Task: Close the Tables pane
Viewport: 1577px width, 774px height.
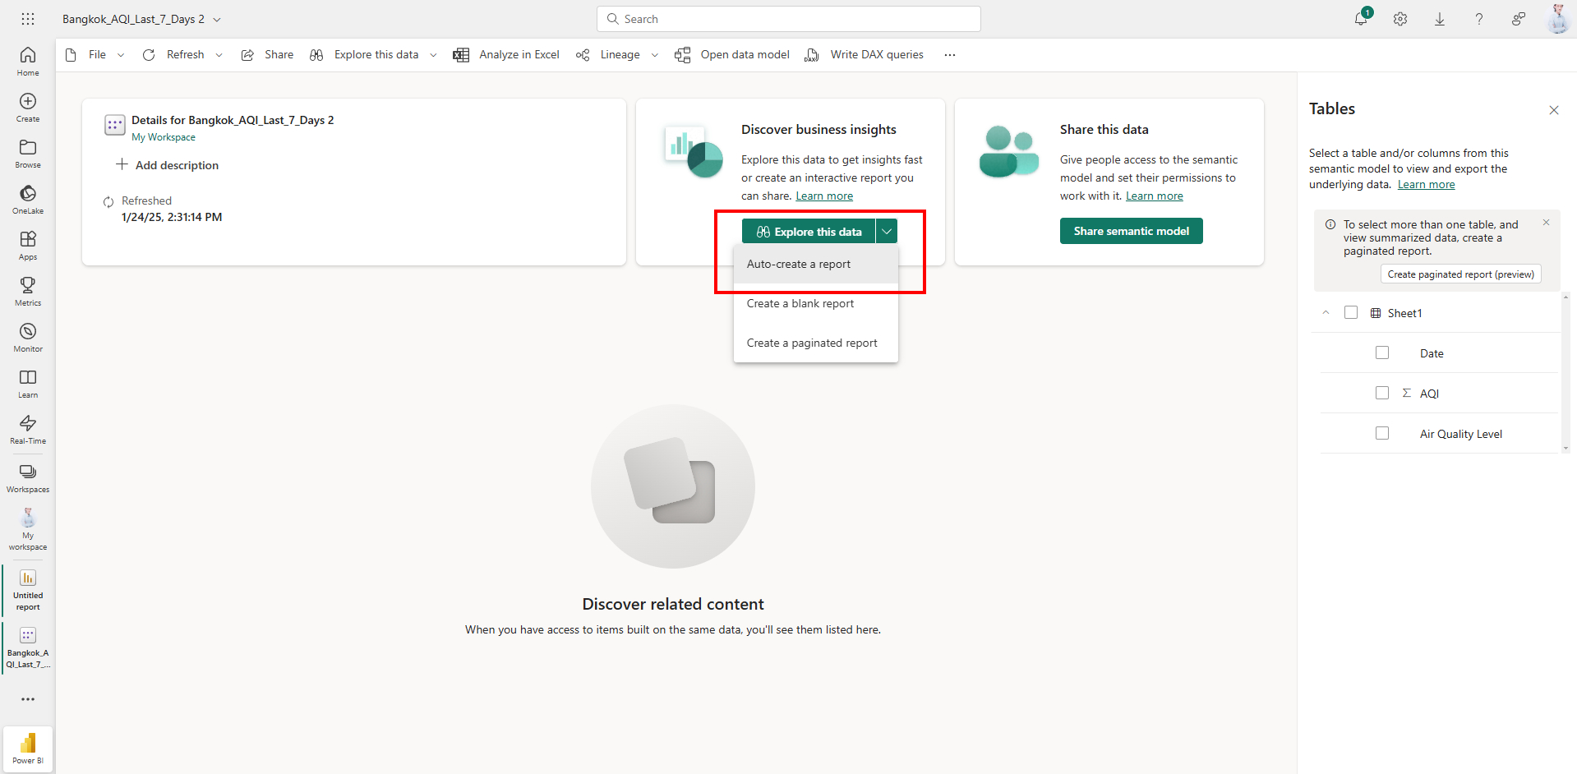Action: 1553,110
